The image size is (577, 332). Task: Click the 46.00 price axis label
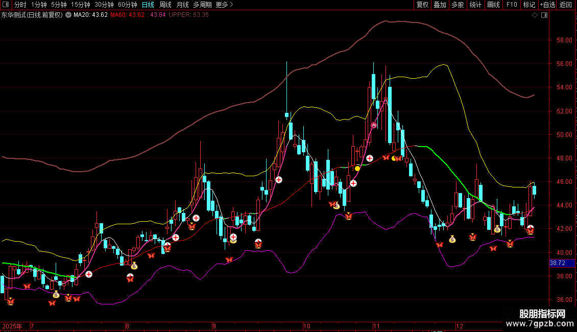564,182
